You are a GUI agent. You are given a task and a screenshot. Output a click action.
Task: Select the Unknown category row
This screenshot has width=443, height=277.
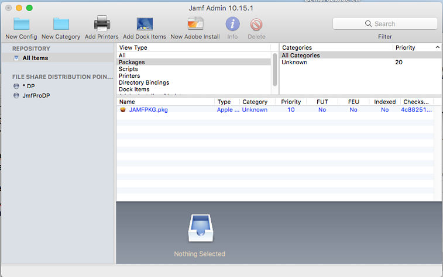pos(360,62)
